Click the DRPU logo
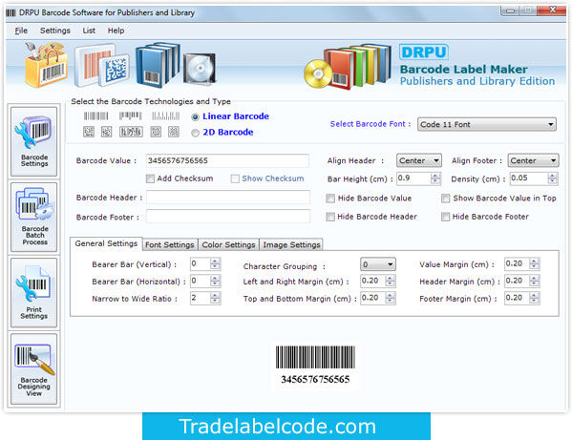572x440 pixels. pyautogui.click(x=424, y=52)
